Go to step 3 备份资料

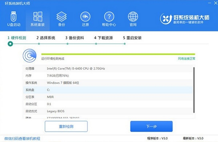pos(74,38)
